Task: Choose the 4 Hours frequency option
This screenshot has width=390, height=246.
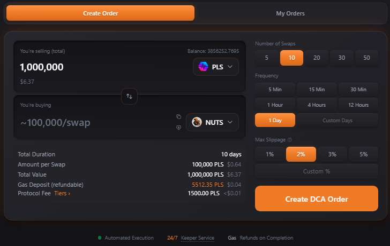Action: [317, 105]
